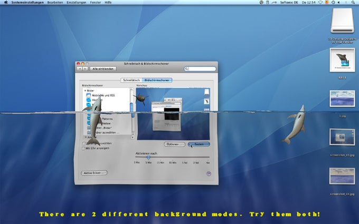This screenshot has width=359, height=224.
Task: Open the input language flag menu
Action: [x=327, y=3]
